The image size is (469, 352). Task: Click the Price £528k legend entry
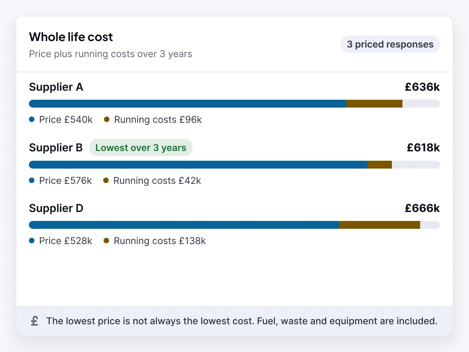click(61, 241)
